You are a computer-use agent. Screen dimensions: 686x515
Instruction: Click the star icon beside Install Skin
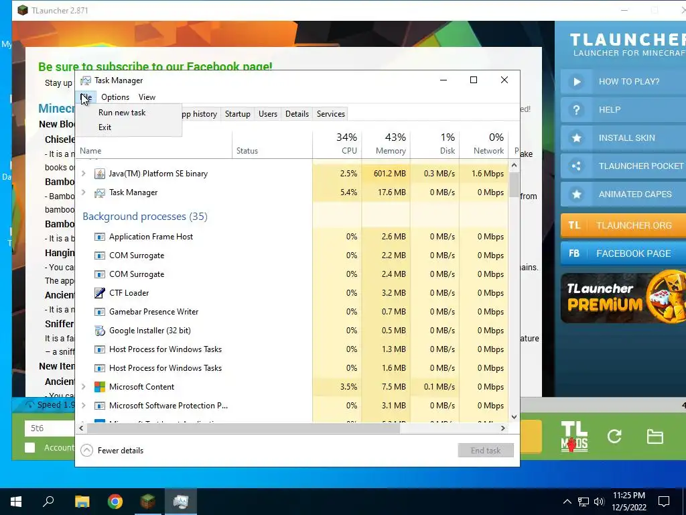pyautogui.click(x=577, y=138)
